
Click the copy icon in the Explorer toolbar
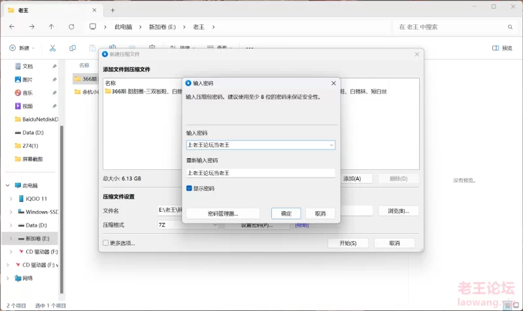pyautogui.click(x=73, y=48)
